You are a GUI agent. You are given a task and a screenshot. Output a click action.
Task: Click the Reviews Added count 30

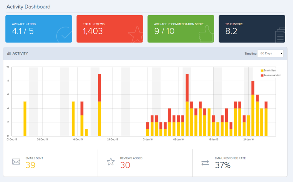point(125,165)
